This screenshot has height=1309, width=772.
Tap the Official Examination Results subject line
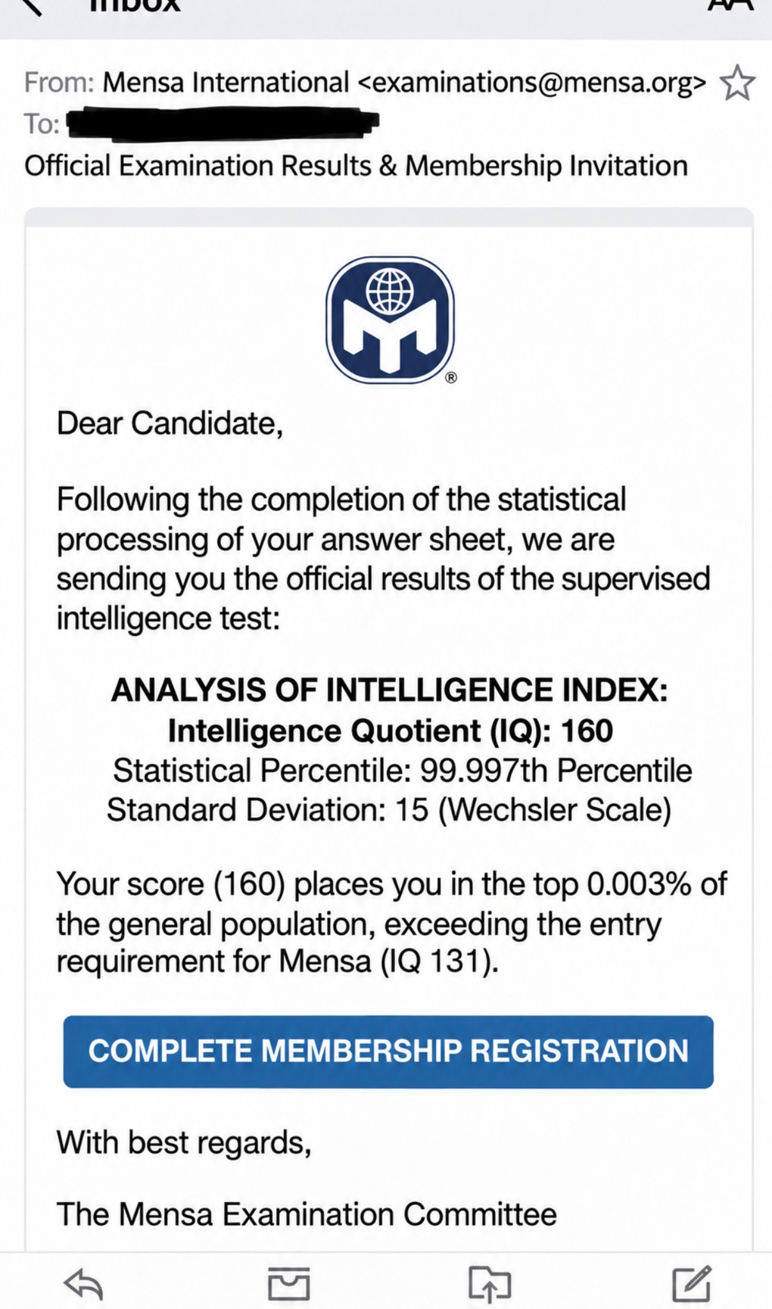356,166
